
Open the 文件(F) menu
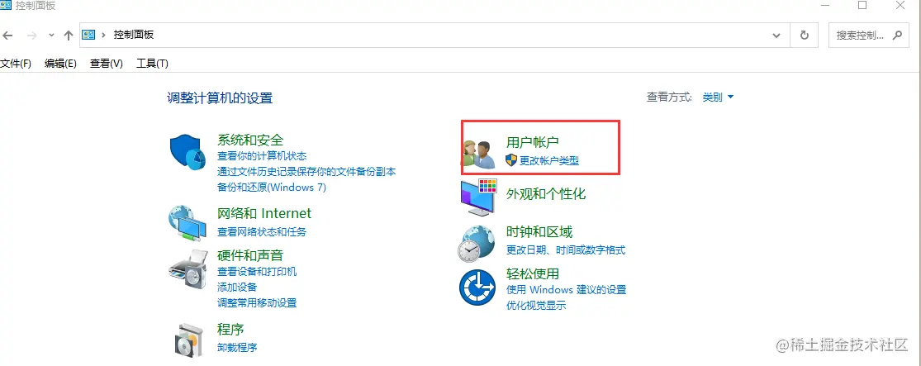[x=16, y=64]
